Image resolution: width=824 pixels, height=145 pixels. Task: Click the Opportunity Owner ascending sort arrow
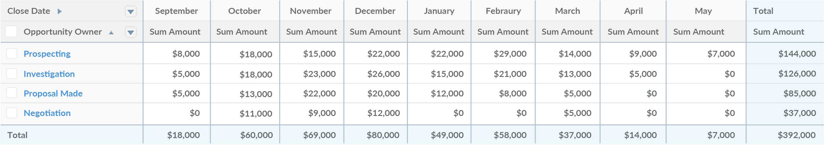(111, 32)
